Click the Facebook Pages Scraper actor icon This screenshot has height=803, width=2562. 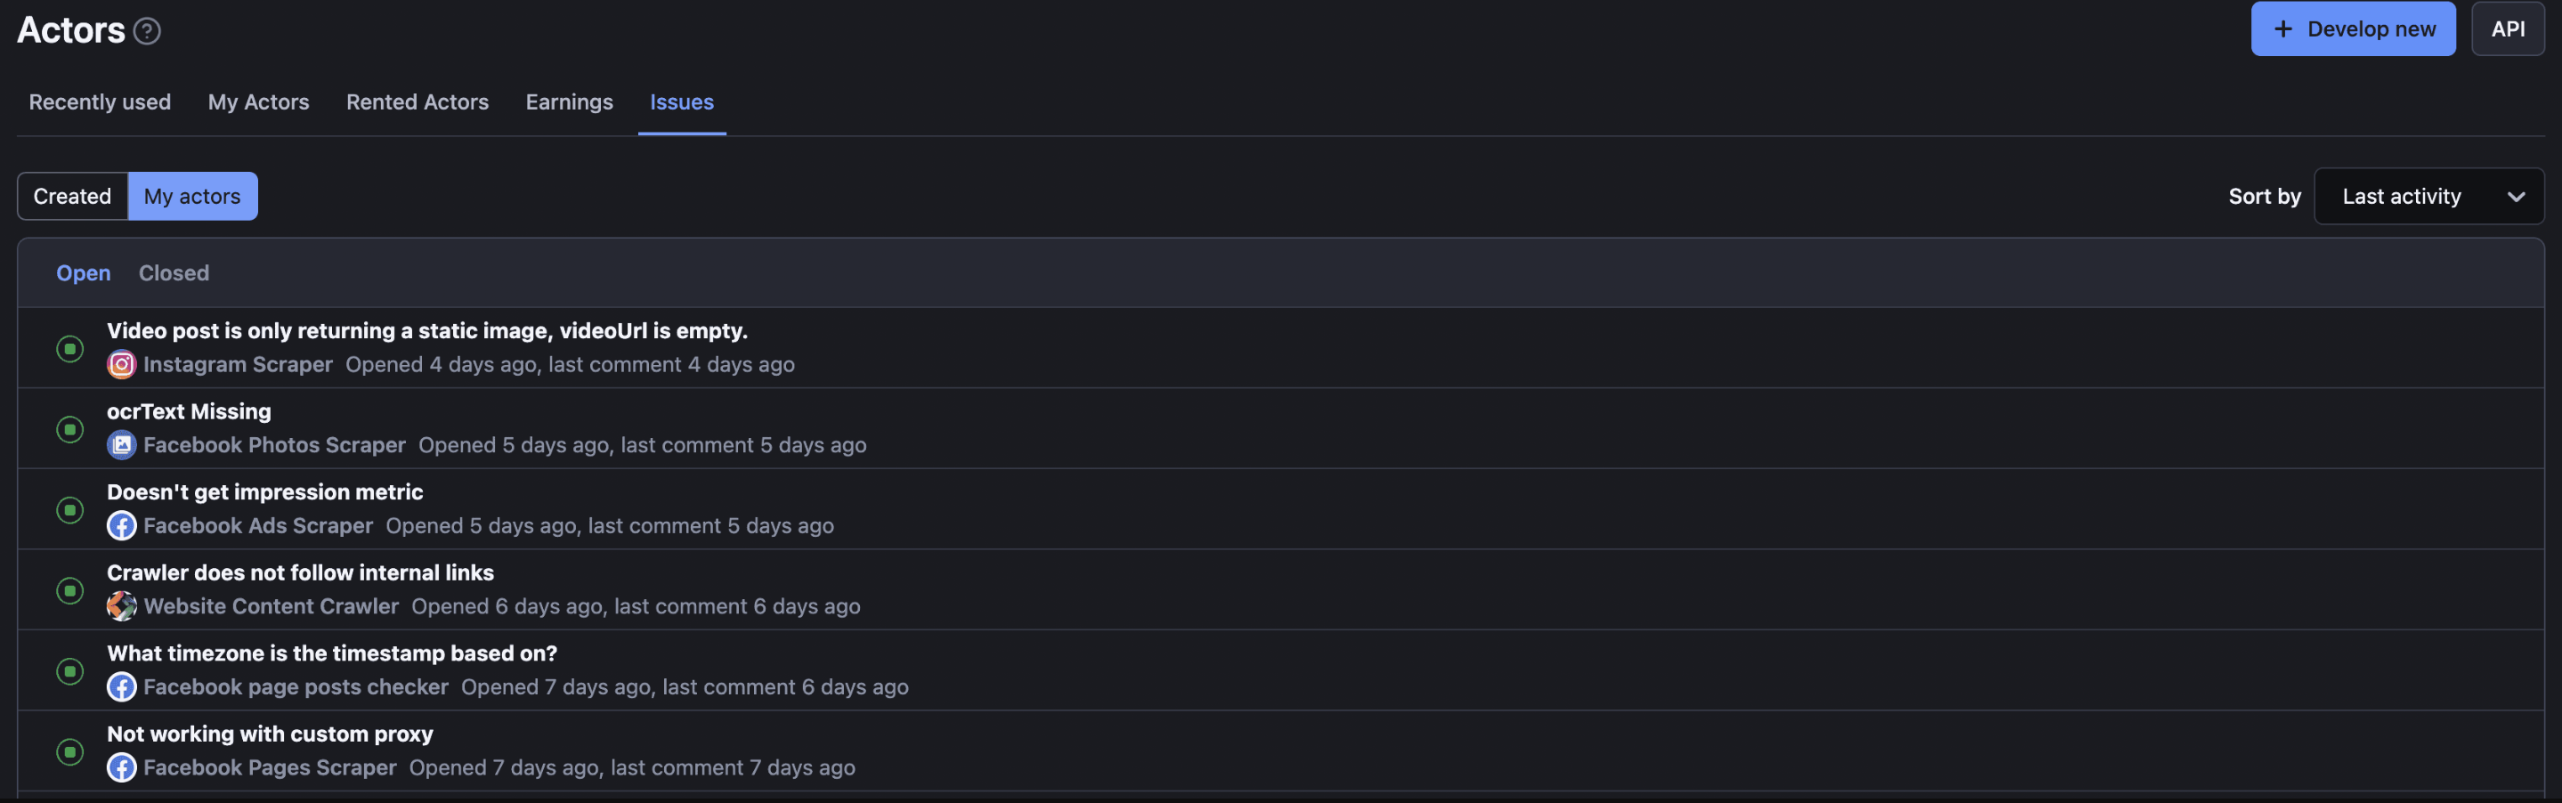[121, 767]
